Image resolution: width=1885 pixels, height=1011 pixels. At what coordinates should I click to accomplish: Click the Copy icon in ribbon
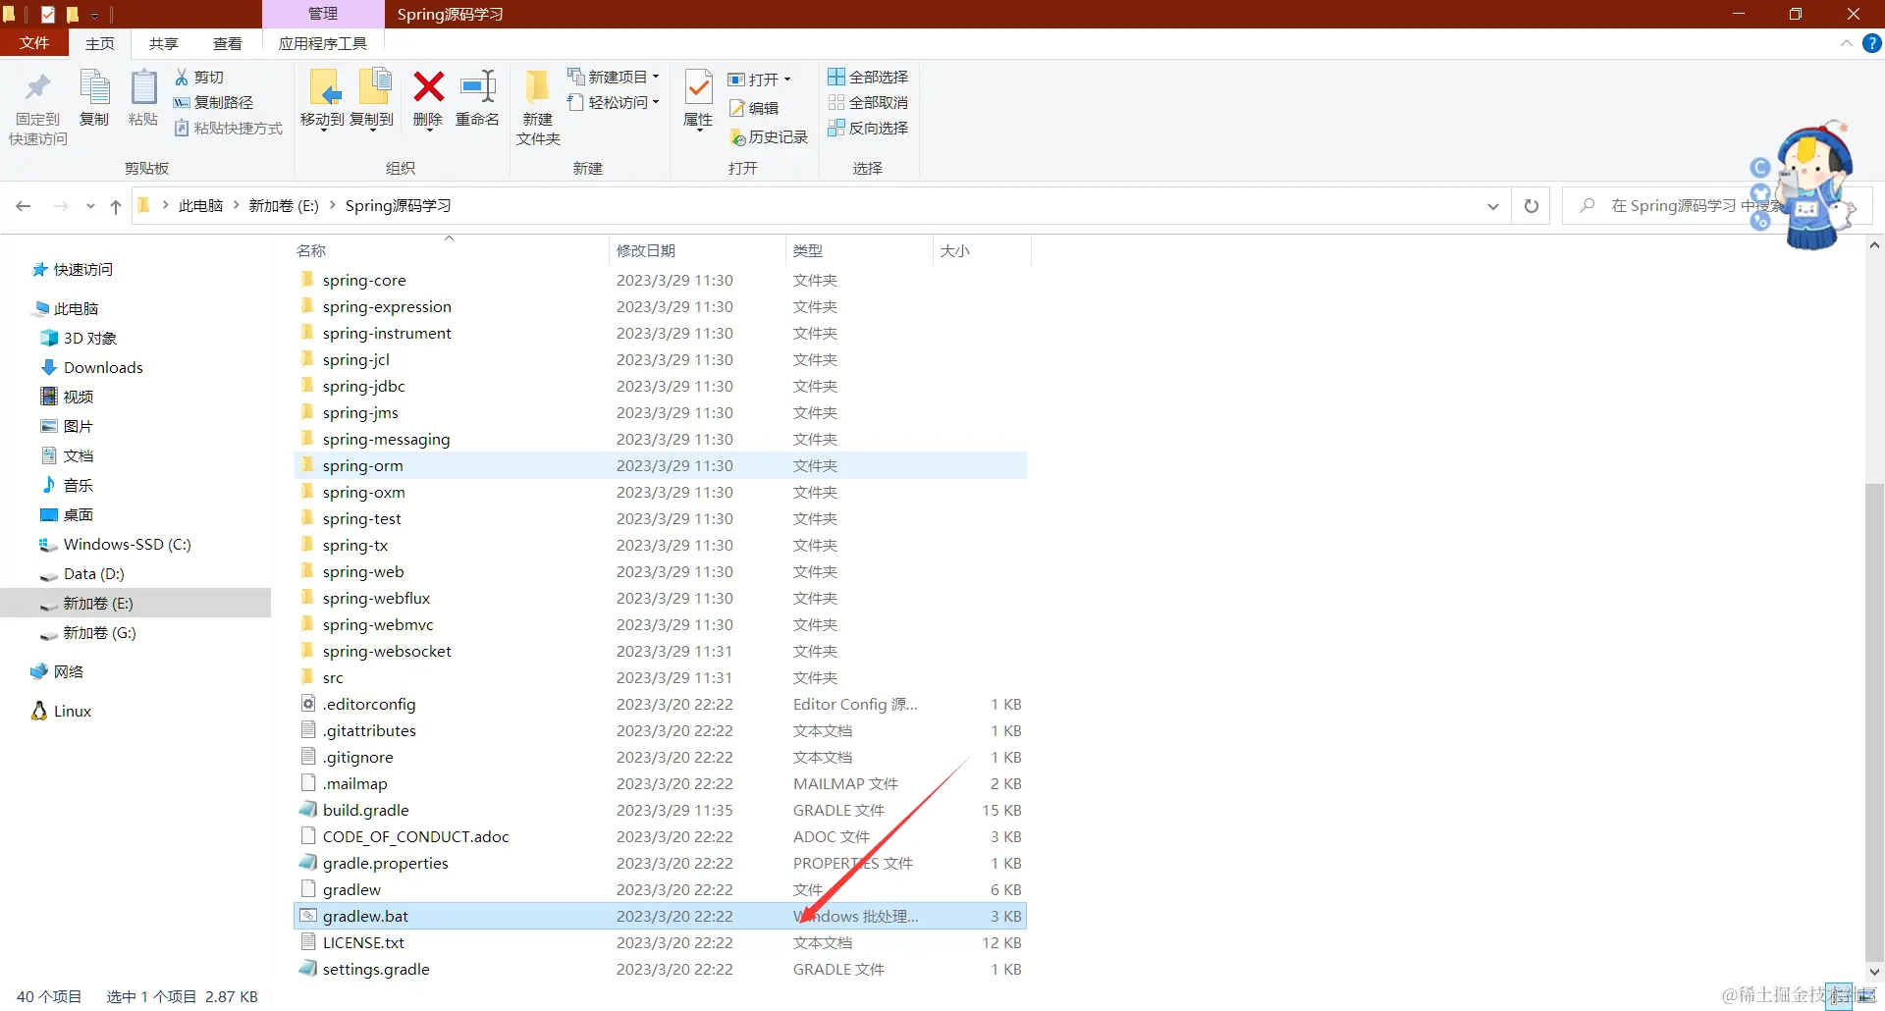[94, 88]
